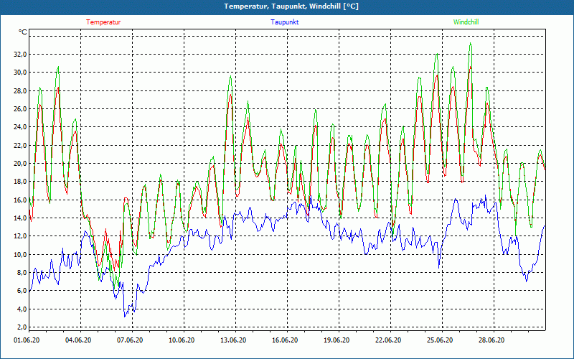
Task: Click the 32,0 y-axis value
Action: [x=20, y=55]
